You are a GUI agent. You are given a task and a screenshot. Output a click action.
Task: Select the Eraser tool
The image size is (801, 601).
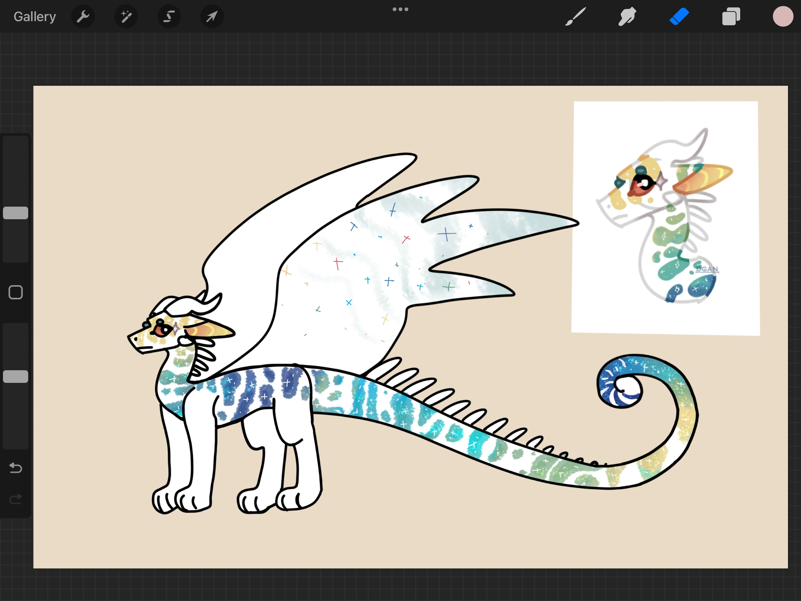coord(679,17)
